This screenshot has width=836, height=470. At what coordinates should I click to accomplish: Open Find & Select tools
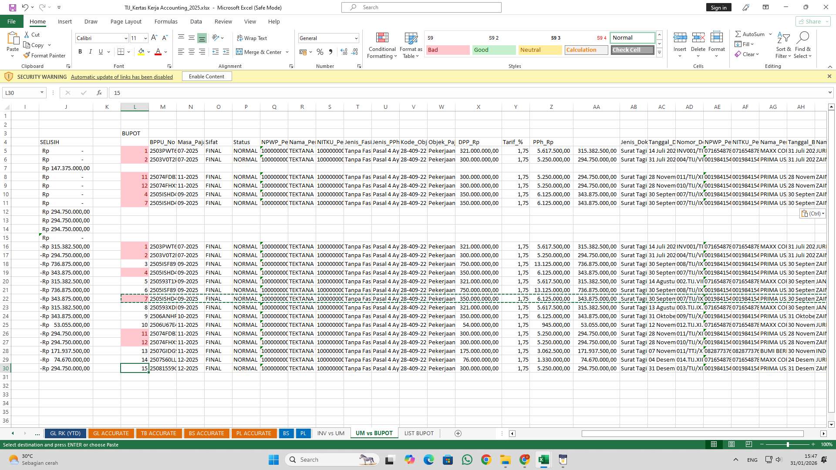pyautogui.click(x=803, y=45)
